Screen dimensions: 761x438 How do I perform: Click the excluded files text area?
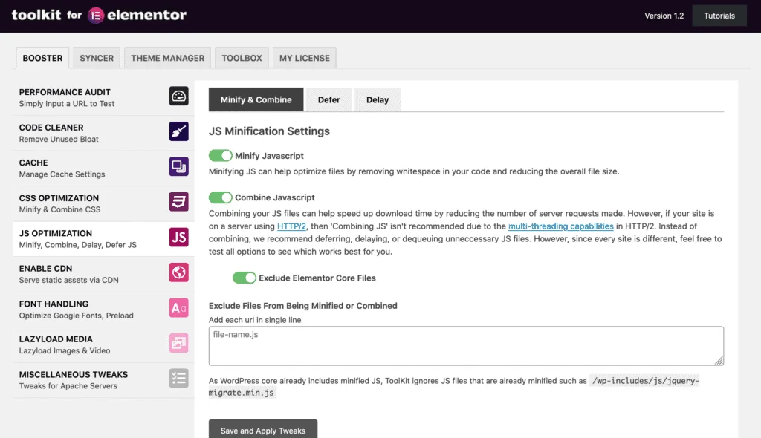pyautogui.click(x=466, y=345)
